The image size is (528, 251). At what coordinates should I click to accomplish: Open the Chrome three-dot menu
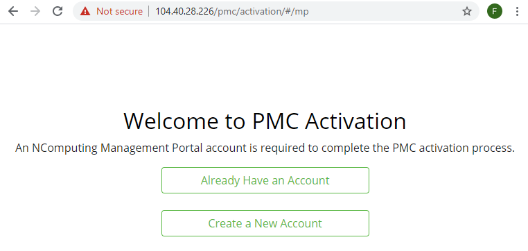coord(517,12)
